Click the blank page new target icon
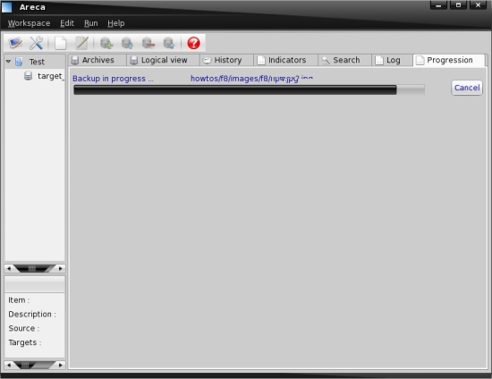The image size is (492, 379). pos(60,43)
